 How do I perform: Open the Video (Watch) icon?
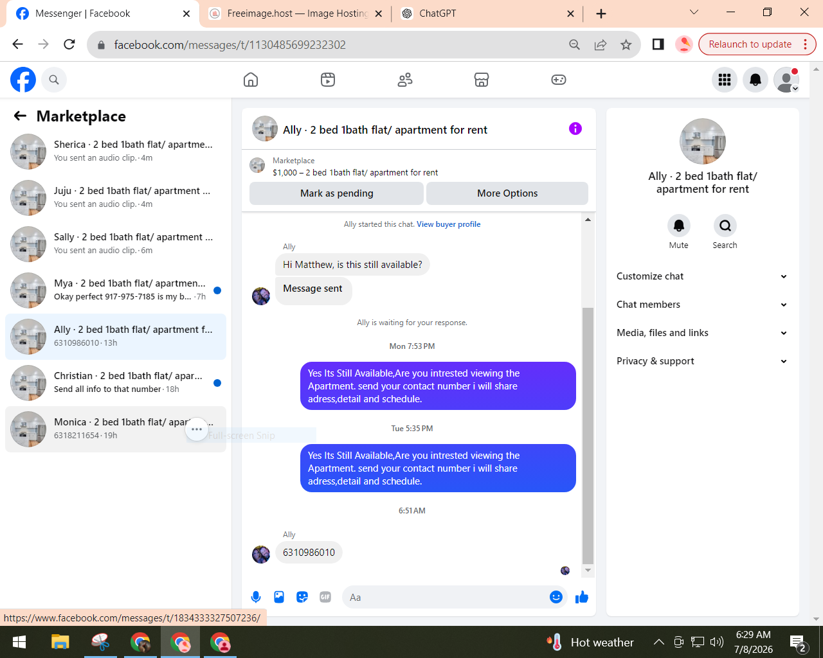328,80
